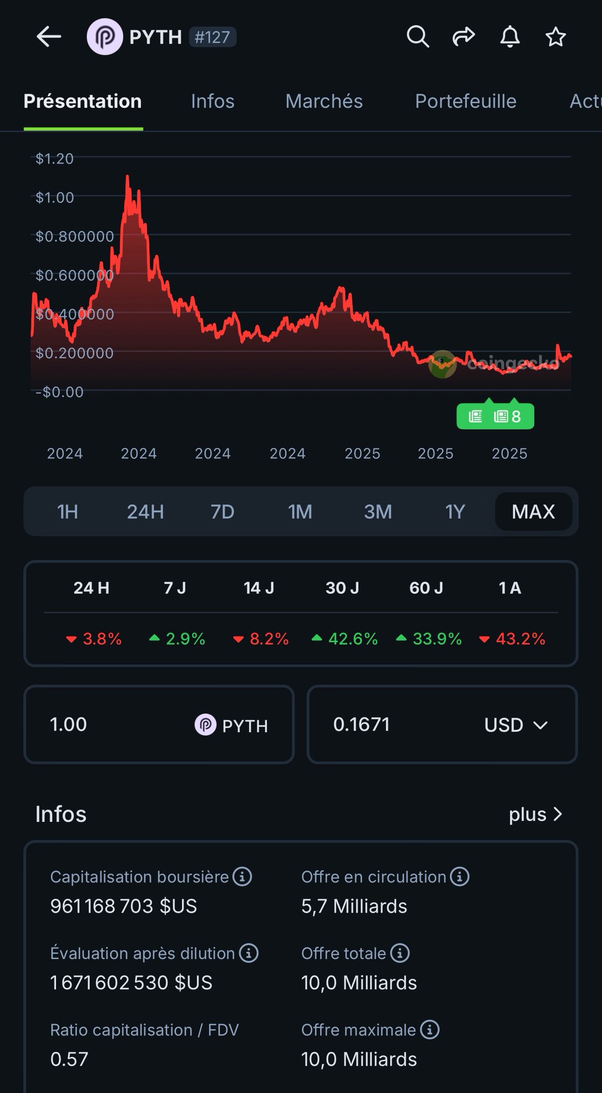
Task: Show info for Offre totale
Action: (400, 953)
